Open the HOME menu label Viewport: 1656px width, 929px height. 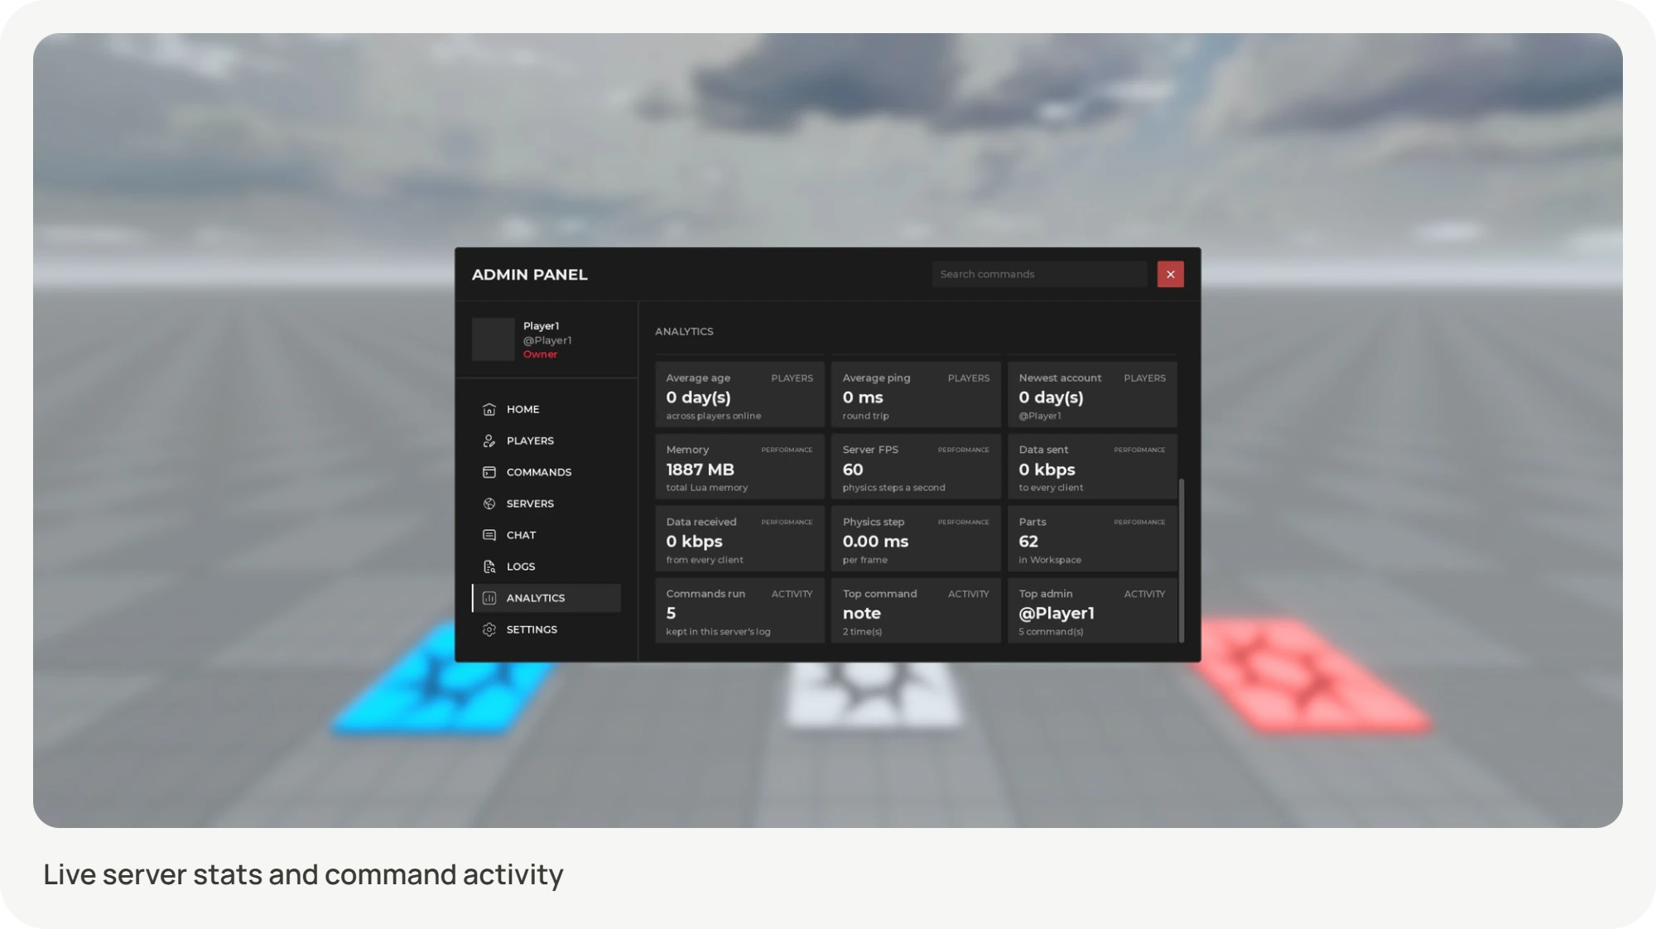click(x=522, y=409)
